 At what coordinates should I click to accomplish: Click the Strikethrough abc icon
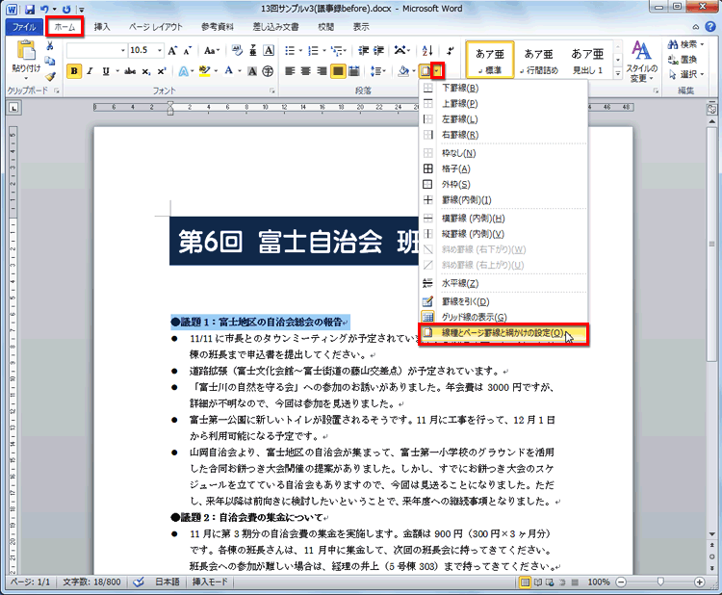130,71
